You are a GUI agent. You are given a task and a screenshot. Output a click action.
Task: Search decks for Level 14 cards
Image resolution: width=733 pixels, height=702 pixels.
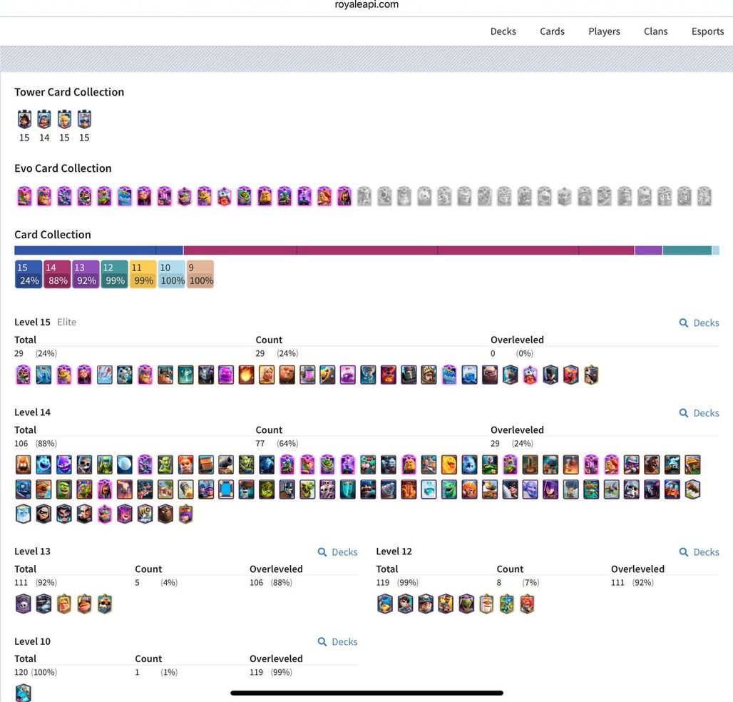699,413
